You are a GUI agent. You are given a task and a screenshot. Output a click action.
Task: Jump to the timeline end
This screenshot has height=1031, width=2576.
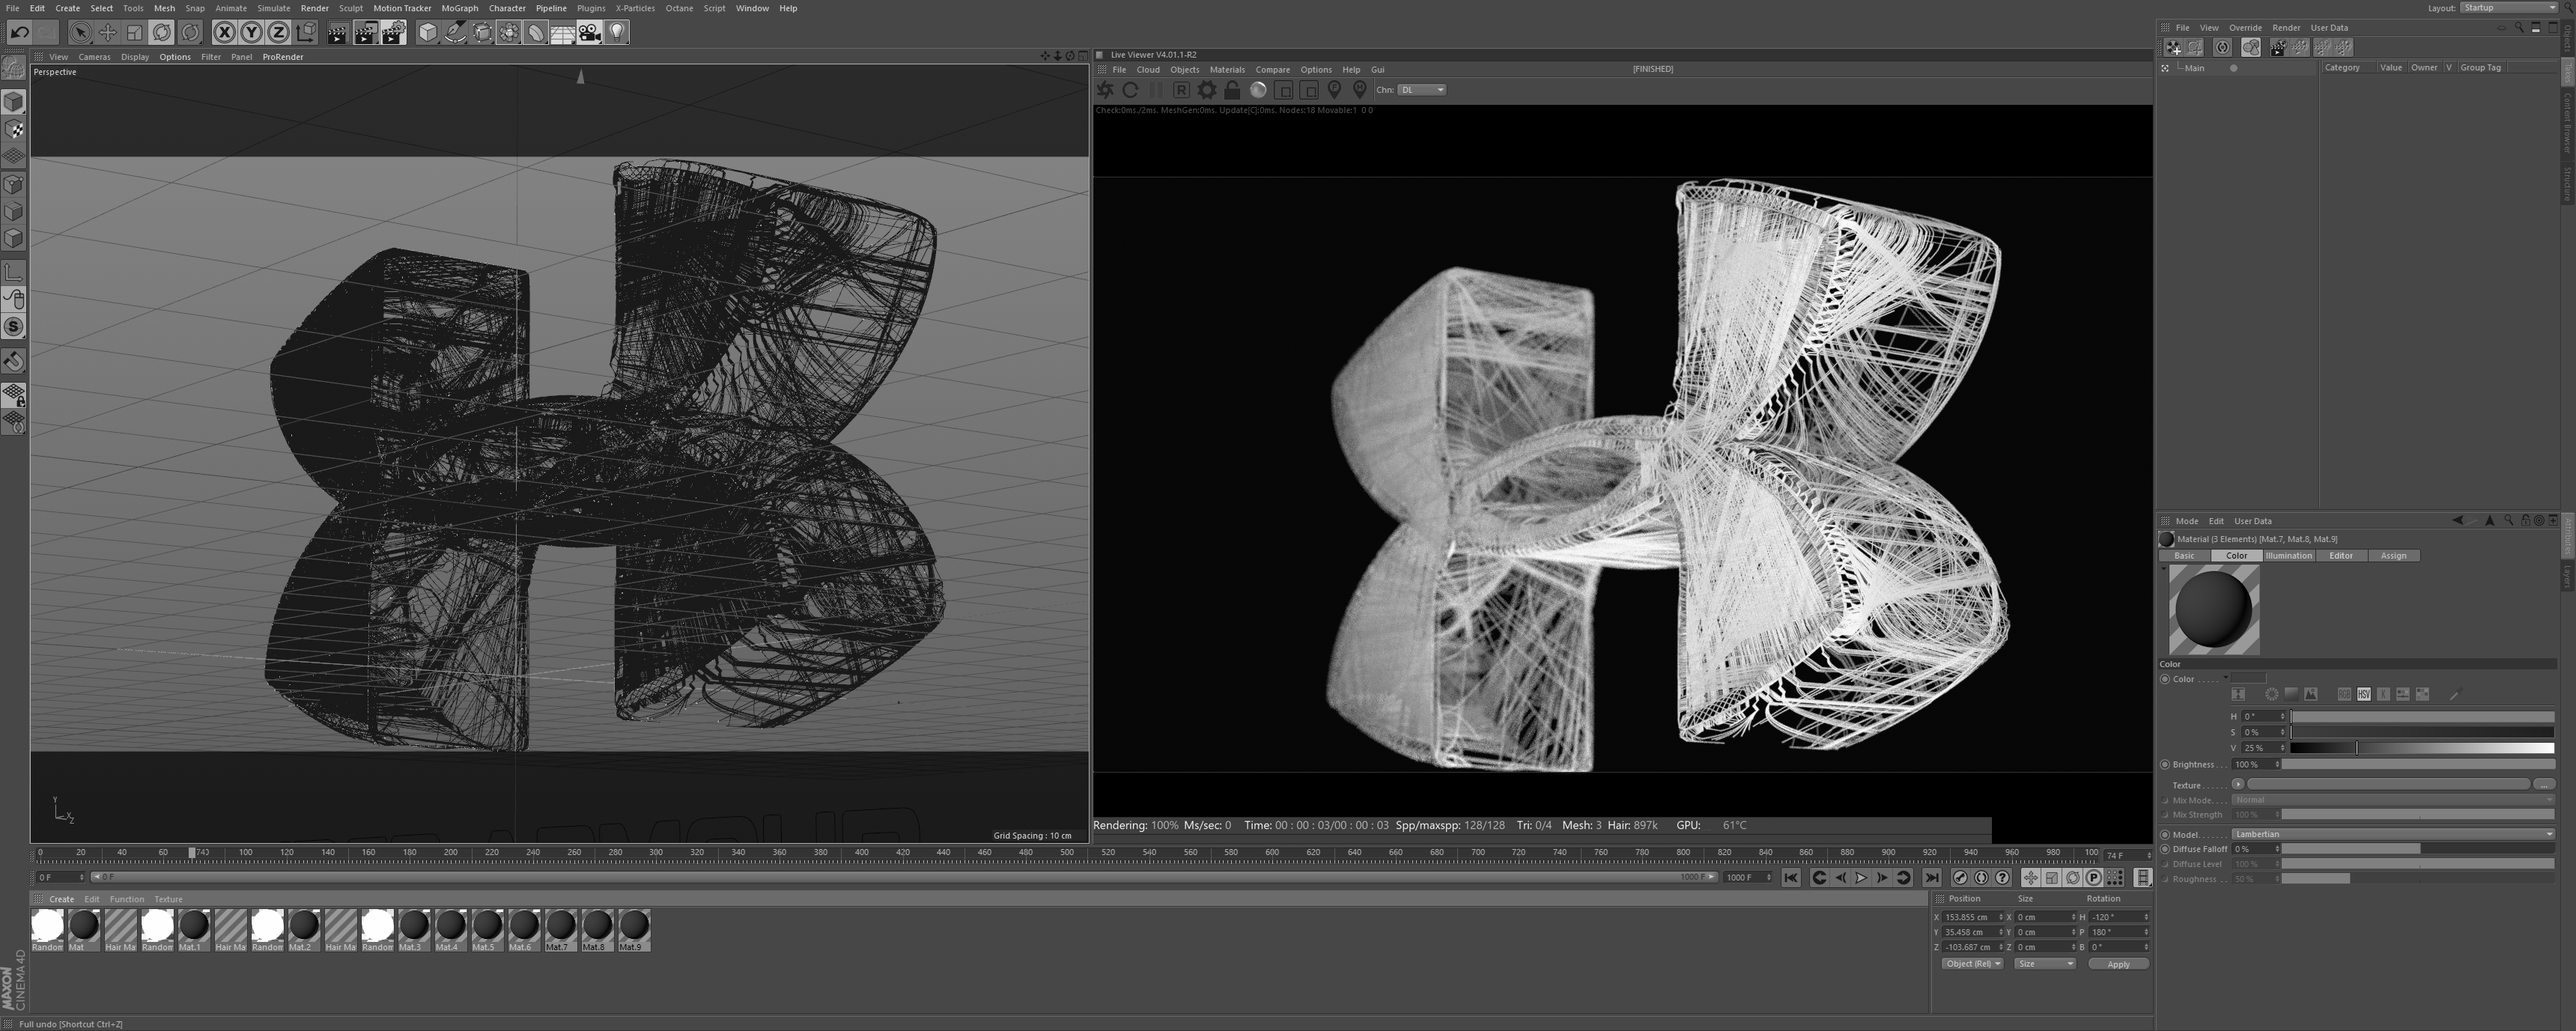[x=1932, y=878]
